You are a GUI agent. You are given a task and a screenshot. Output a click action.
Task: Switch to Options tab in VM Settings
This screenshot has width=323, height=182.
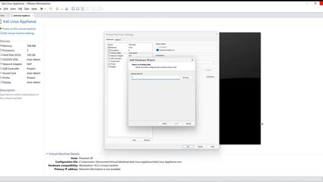(118, 39)
